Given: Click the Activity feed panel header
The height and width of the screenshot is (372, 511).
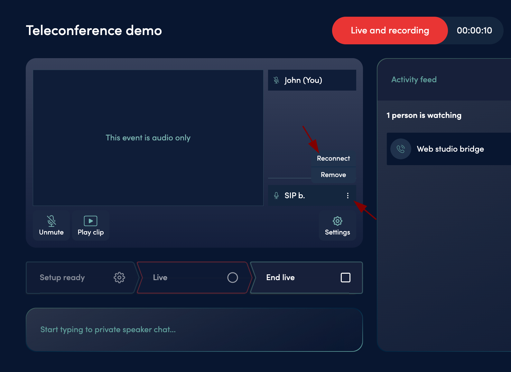Looking at the screenshot, I should click(414, 80).
